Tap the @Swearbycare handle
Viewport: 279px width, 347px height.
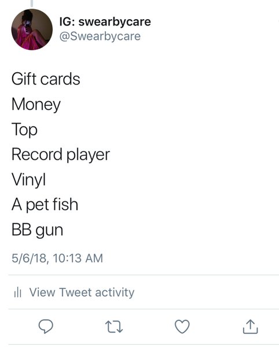100,36
